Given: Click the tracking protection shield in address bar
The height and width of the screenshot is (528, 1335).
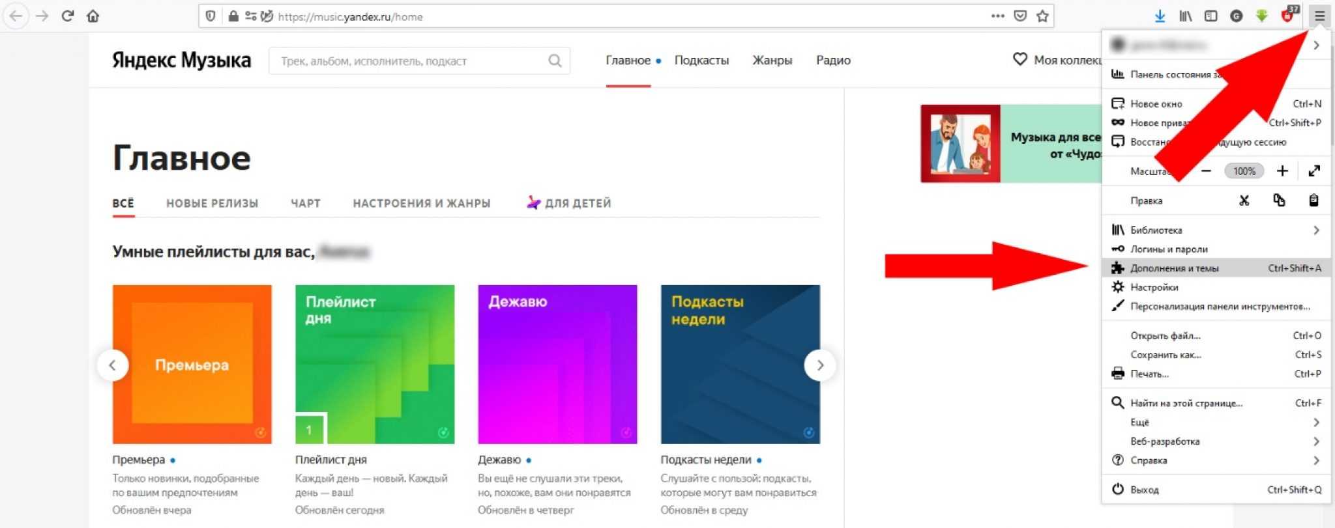Looking at the screenshot, I should 210,16.
